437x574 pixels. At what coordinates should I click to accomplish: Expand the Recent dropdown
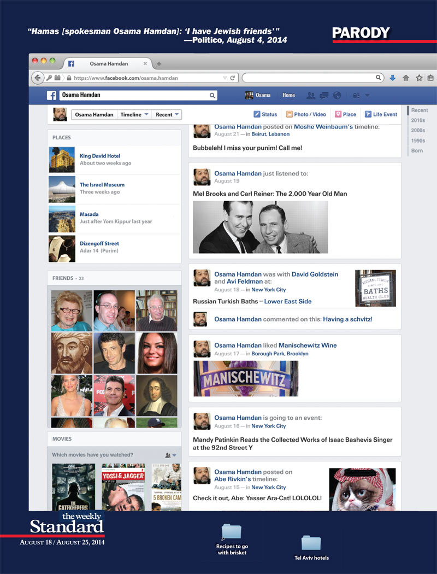tap(167, 115)
